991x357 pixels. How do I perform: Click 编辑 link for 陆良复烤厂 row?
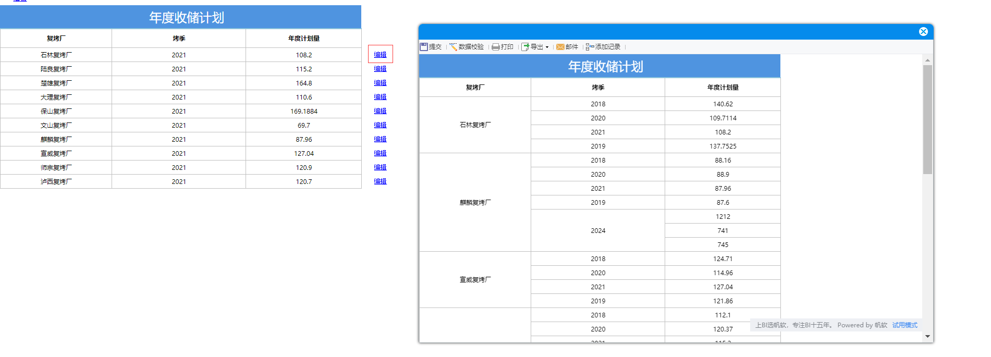tap(380, 69)
